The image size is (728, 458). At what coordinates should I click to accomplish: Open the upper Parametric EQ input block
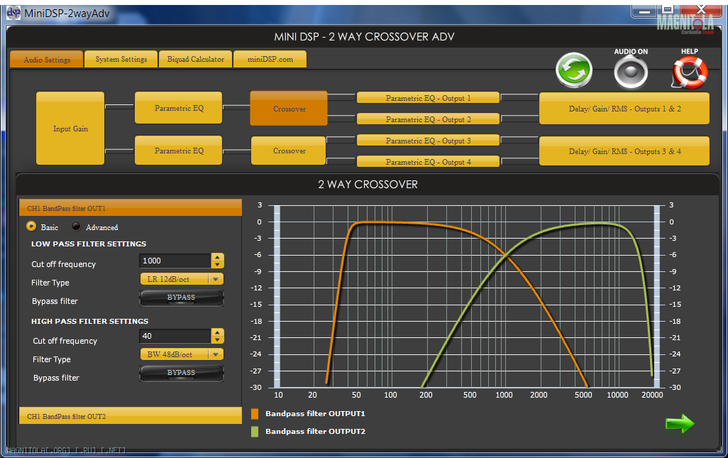point(179,108)
